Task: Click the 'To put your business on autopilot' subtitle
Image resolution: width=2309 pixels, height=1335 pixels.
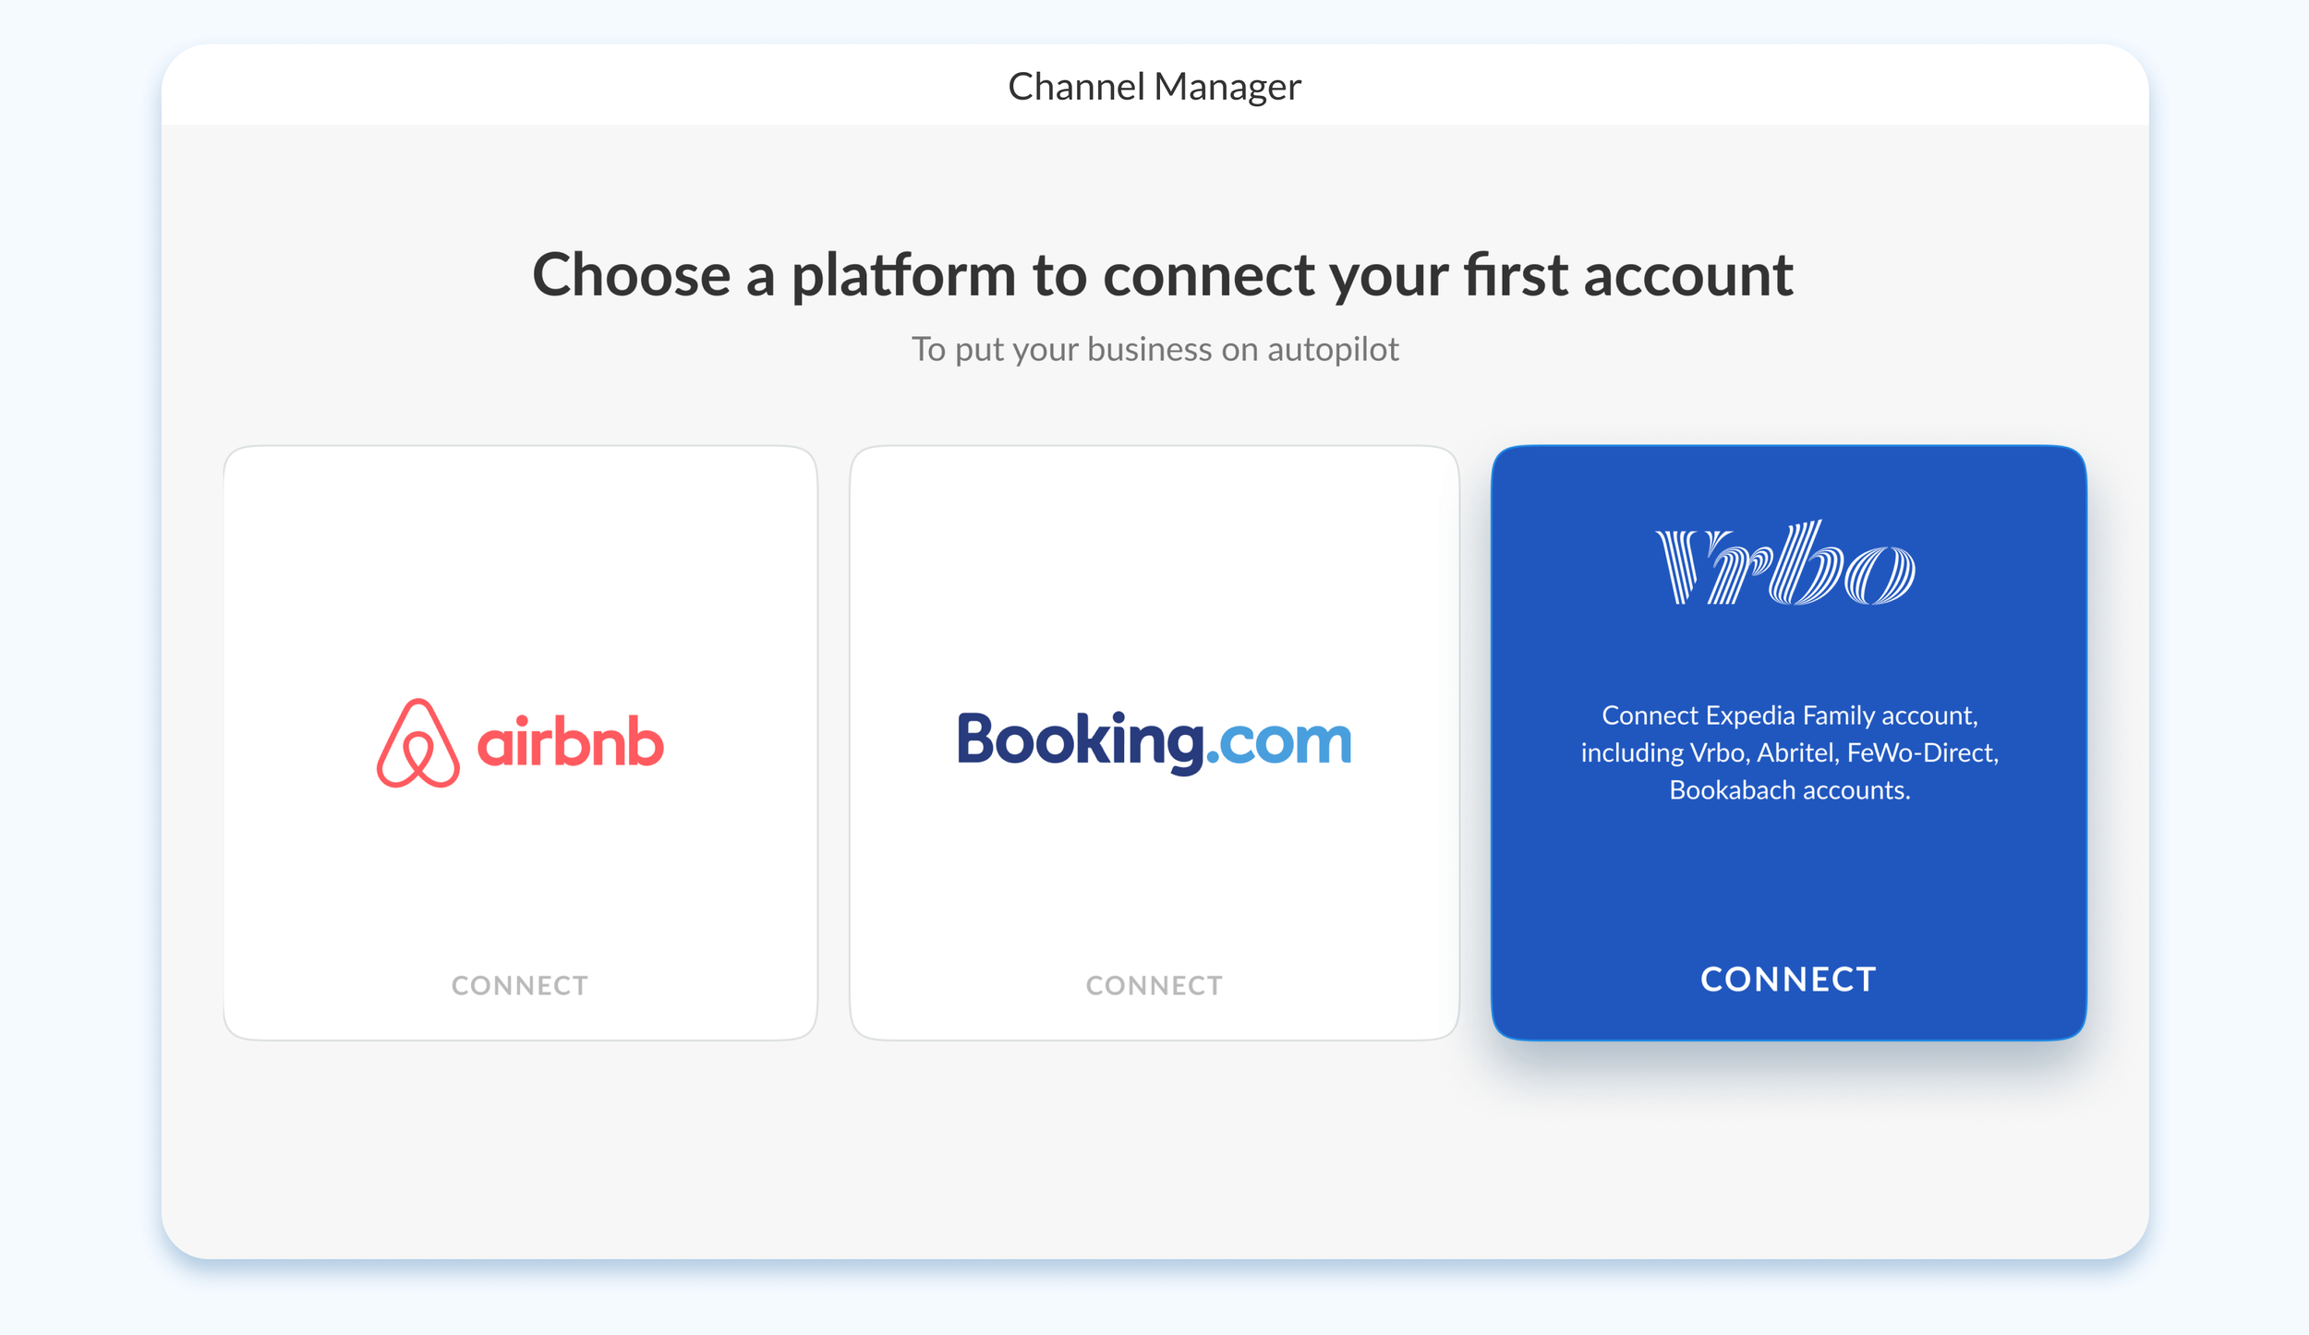Action: (1155, 349)
